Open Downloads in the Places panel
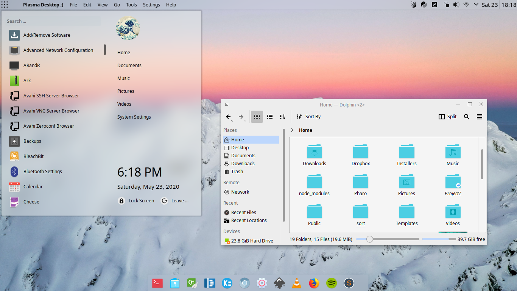Viewport: 517px width, 291px height. click(251, 163)
